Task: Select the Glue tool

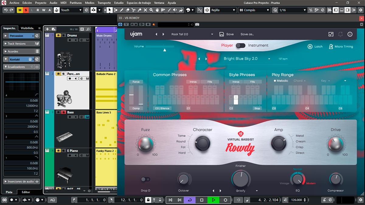Action: 139,10
